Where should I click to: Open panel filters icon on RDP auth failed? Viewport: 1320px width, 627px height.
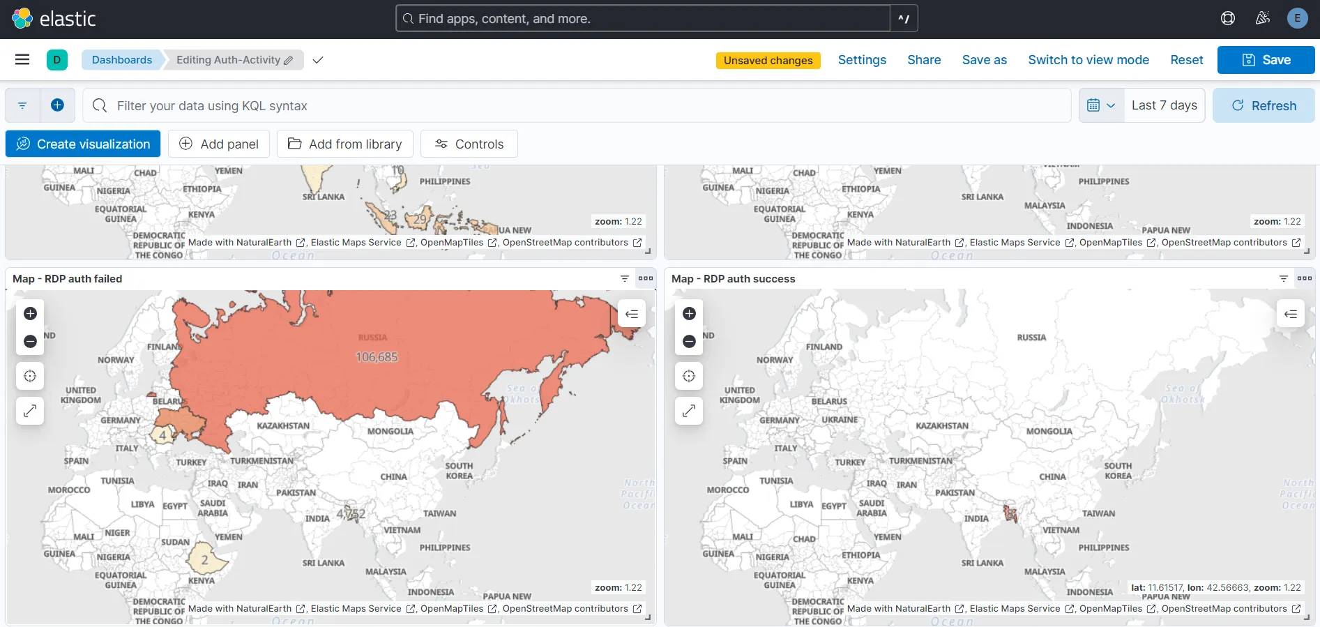pyautogui.click(x=625, y=278)
